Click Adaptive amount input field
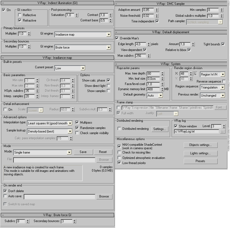The image size is (230, 228). pos(148,10)
